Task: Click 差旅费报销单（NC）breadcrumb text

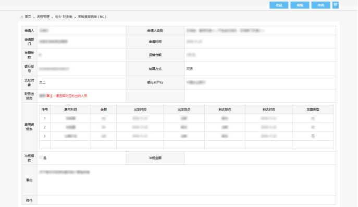Action: click(x=92, y=17)
